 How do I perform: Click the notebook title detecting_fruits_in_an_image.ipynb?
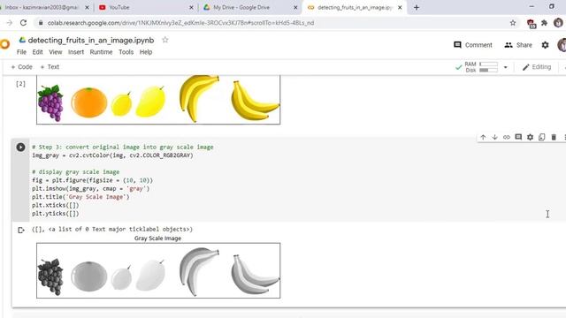pos(91,40)
